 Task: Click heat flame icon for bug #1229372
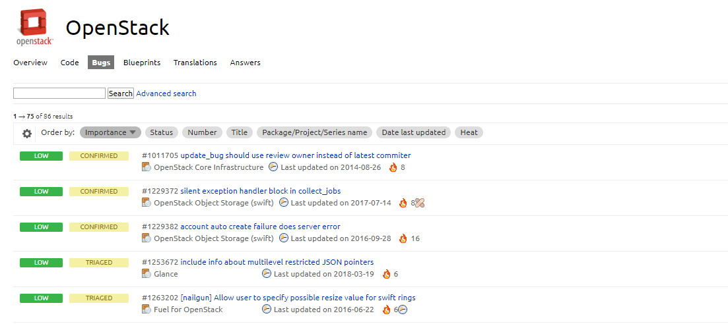click(x=403, y=203)
